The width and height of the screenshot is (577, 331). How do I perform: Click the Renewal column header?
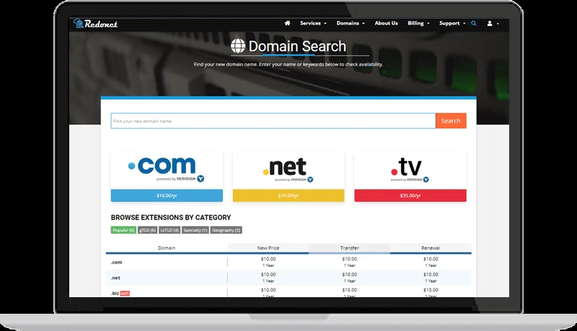431,248
